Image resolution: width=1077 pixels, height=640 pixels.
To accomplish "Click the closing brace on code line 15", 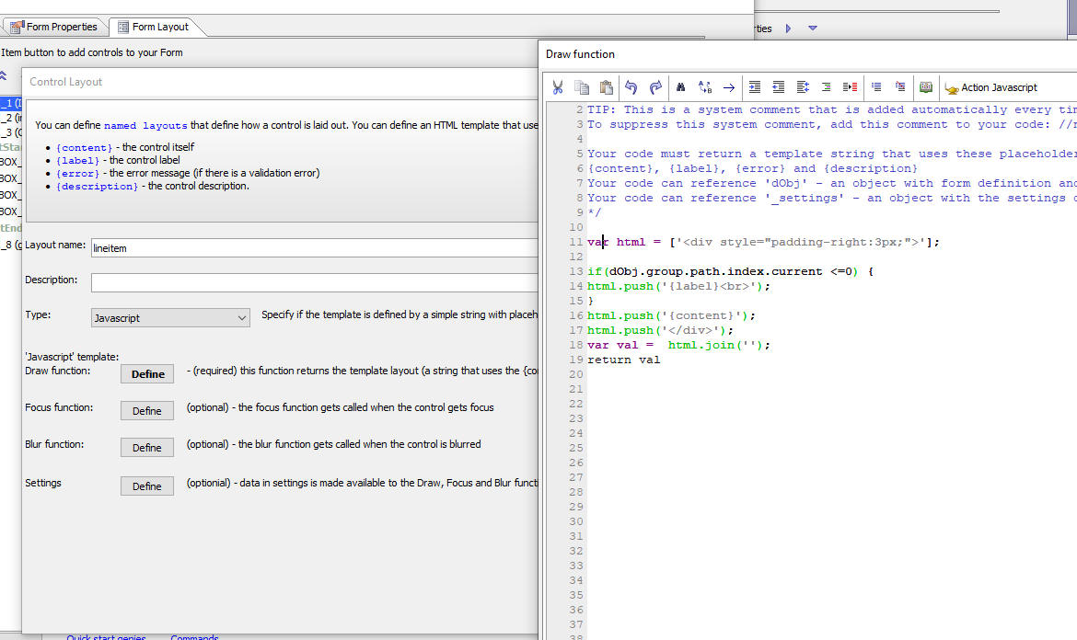I will click(591, 301).
